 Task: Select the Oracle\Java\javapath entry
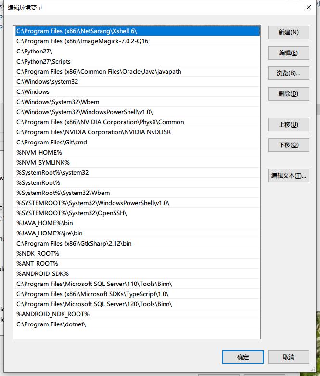[137, 71]
